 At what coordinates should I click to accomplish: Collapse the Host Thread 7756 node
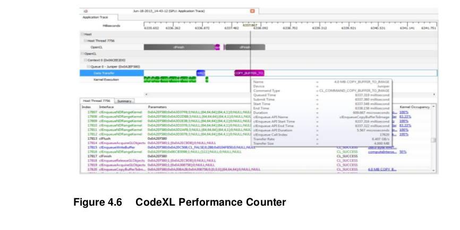pos(86,41)
